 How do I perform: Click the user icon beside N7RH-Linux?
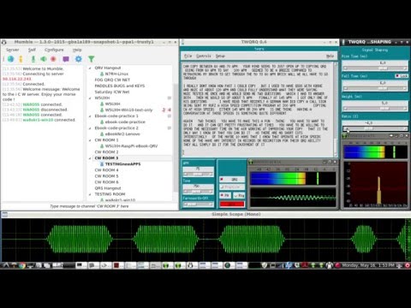pos(102,74)
